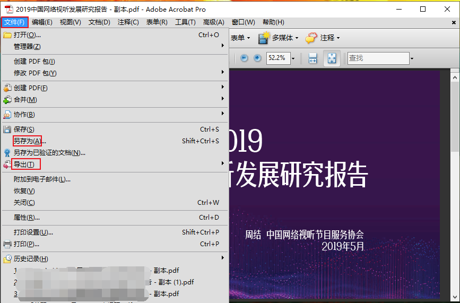This screenshot has height=303, width=460.
Task: Expand the 导出(T) submenu
Action: click(x=115, y=165)
